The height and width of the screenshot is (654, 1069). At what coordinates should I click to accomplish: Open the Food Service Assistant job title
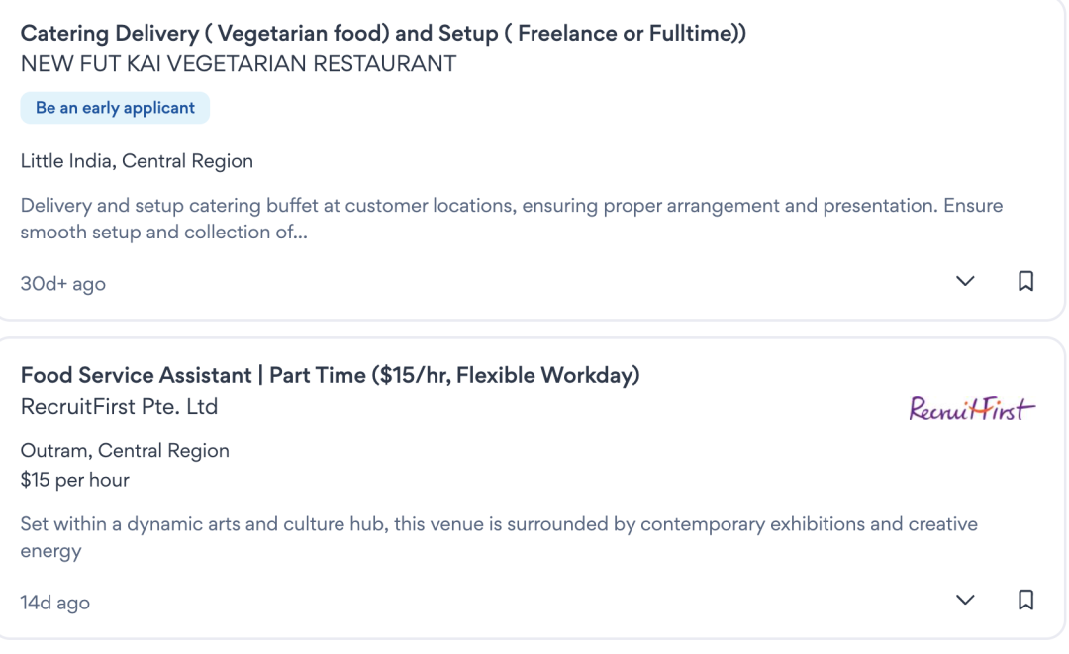tap(331, 376)
